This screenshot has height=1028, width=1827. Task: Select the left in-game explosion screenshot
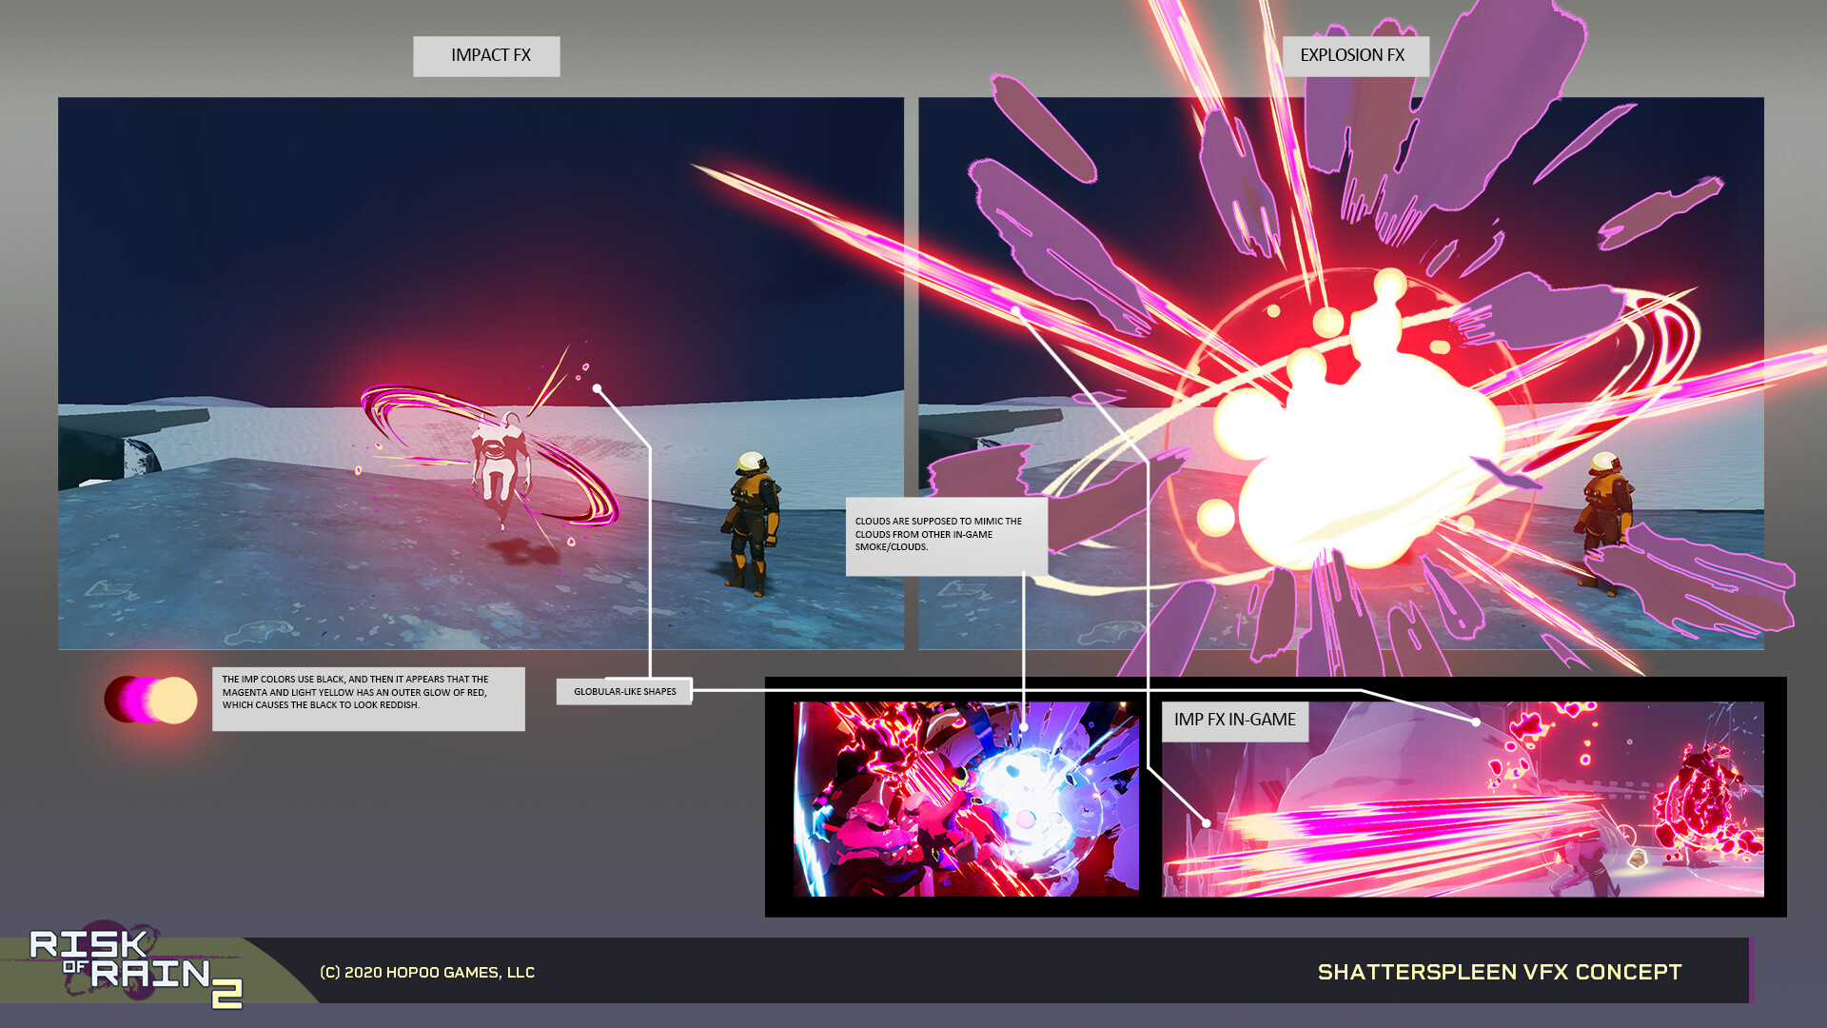point(965,800)
